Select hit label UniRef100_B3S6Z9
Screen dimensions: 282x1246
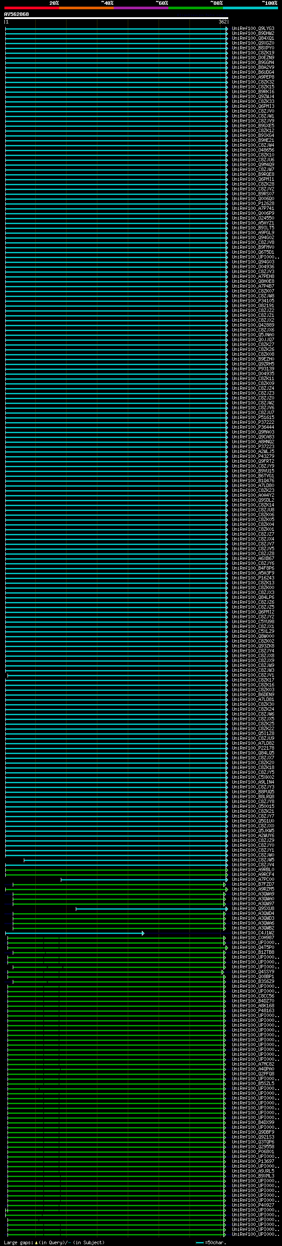point(253,981)
